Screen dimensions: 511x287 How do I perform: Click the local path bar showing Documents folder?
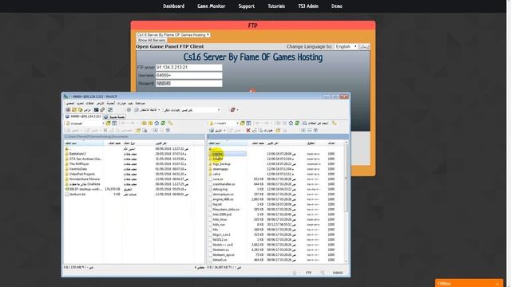pos(134,136)
